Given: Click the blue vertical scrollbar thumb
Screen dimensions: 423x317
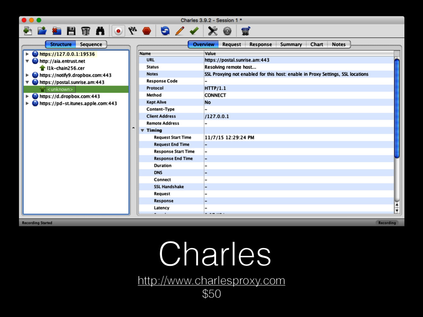Looking at the screenshot, I should coord(397,108).
